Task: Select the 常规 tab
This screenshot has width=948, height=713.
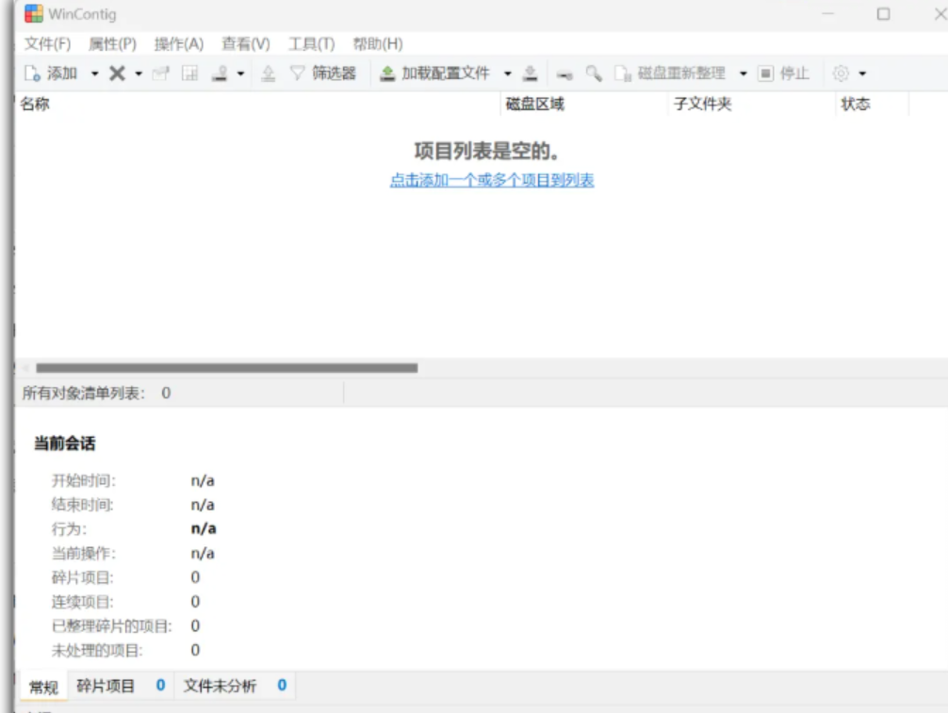Action: [43, 687]
